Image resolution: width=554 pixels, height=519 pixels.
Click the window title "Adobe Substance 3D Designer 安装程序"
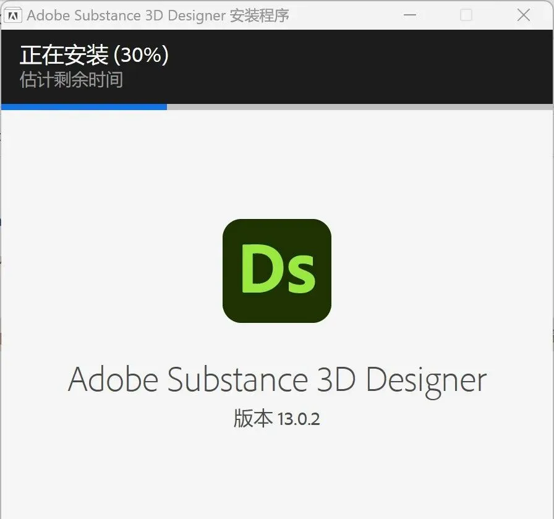158,15
